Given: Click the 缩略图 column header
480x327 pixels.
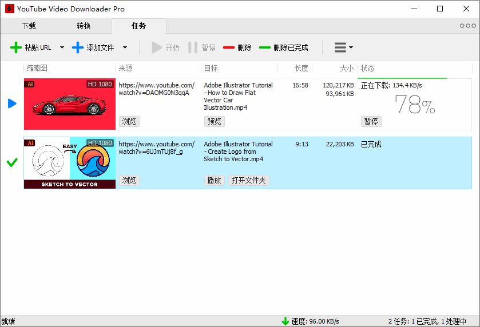Looking at the screenshot, I should (37, 68).
